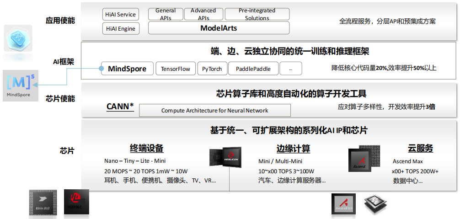Click the 终端设备 underlined heading
Image resolution: width=460 pixels, height=219 pixels.
tap(147, 148)
